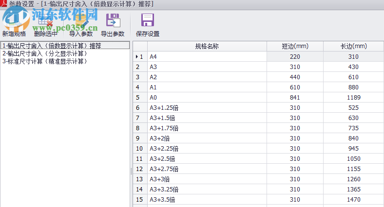This screenshot has height=207, width=384.
Task: Select row header 1 with arrow indicator
Action: [x=140, y=57]
